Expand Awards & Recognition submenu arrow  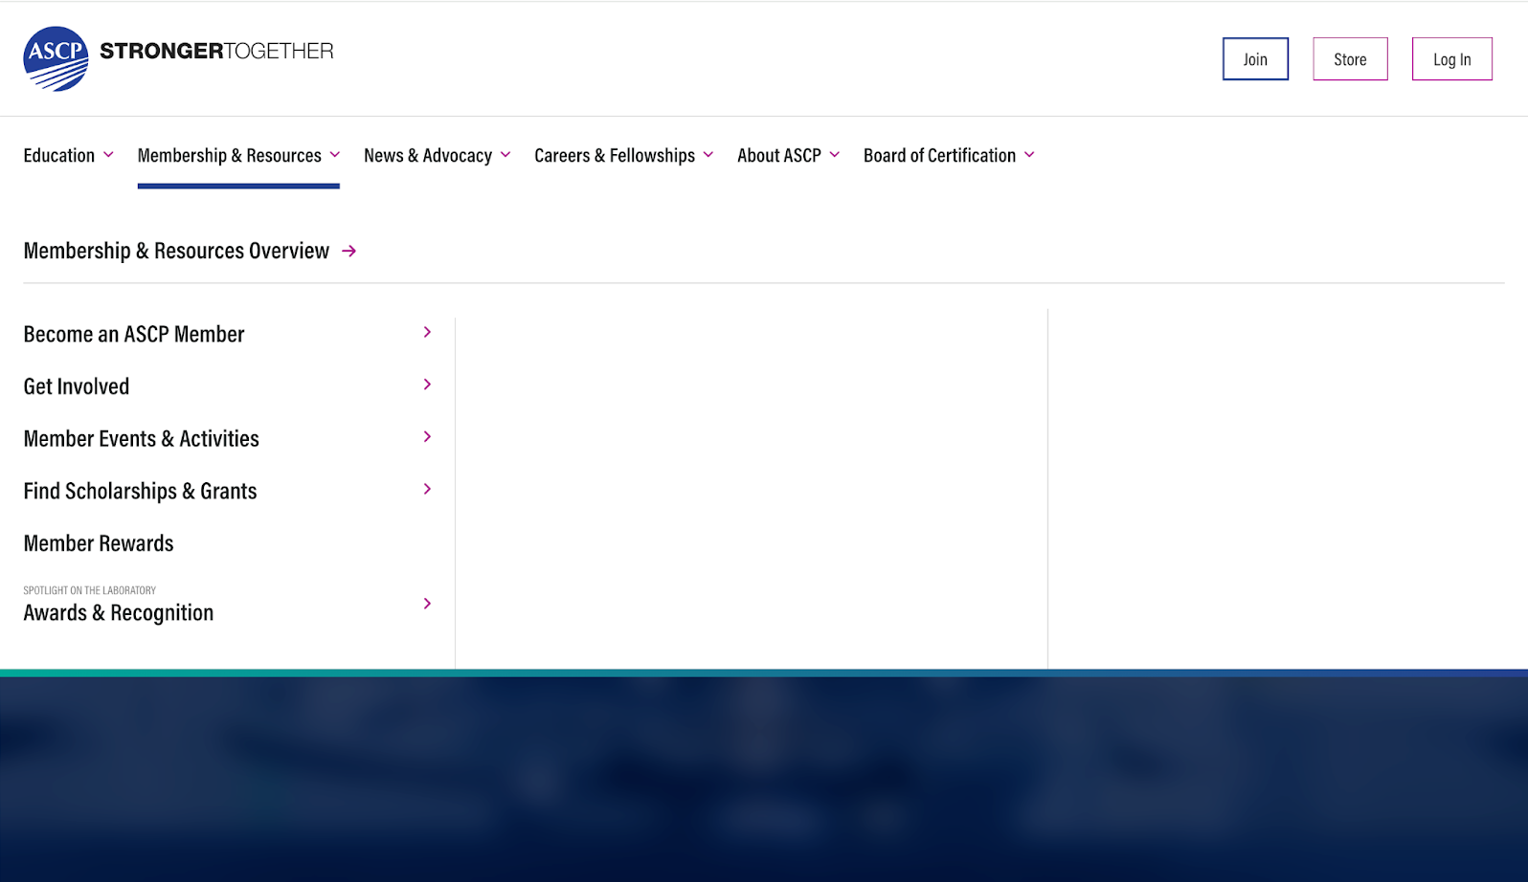[x=427, y=604]
